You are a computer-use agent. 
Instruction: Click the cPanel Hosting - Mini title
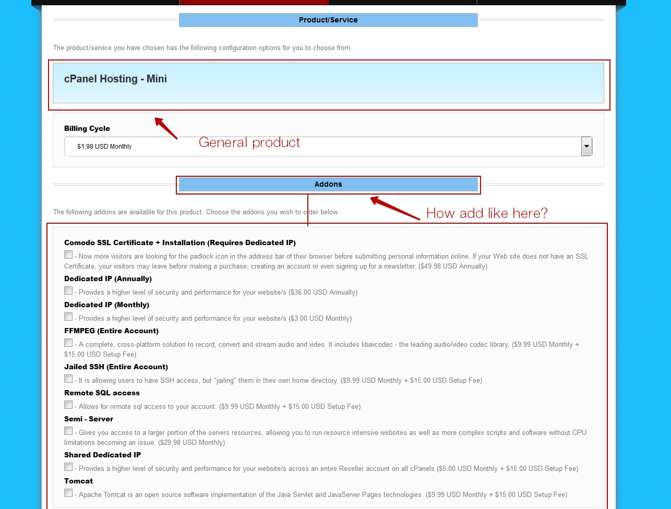click(115, 79)
